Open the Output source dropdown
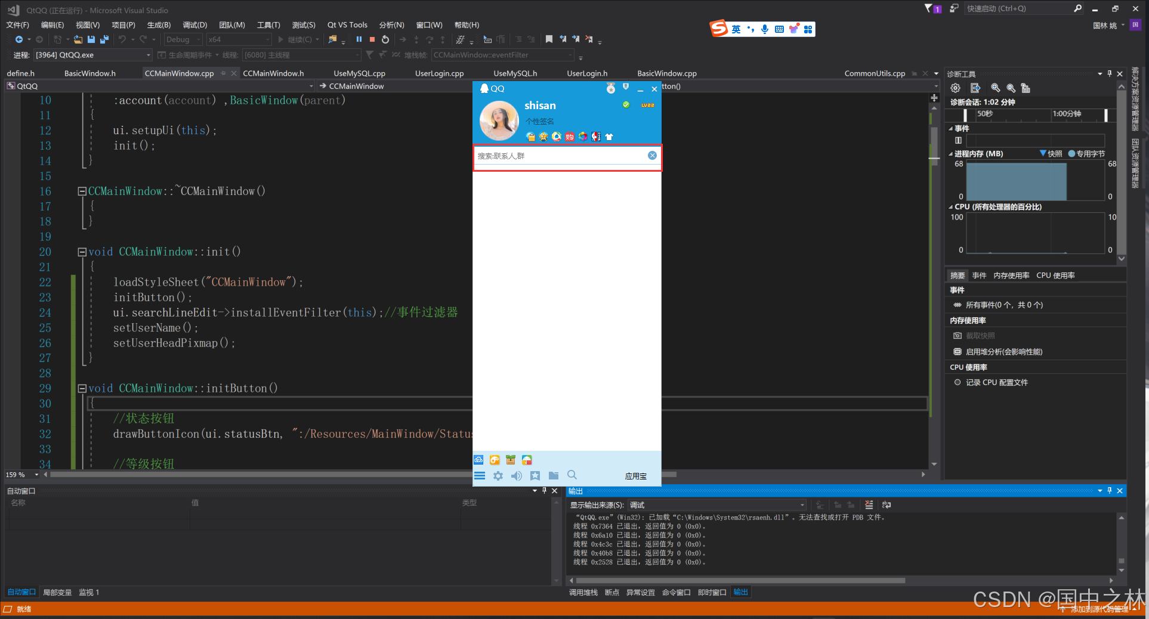 (717, 505)
